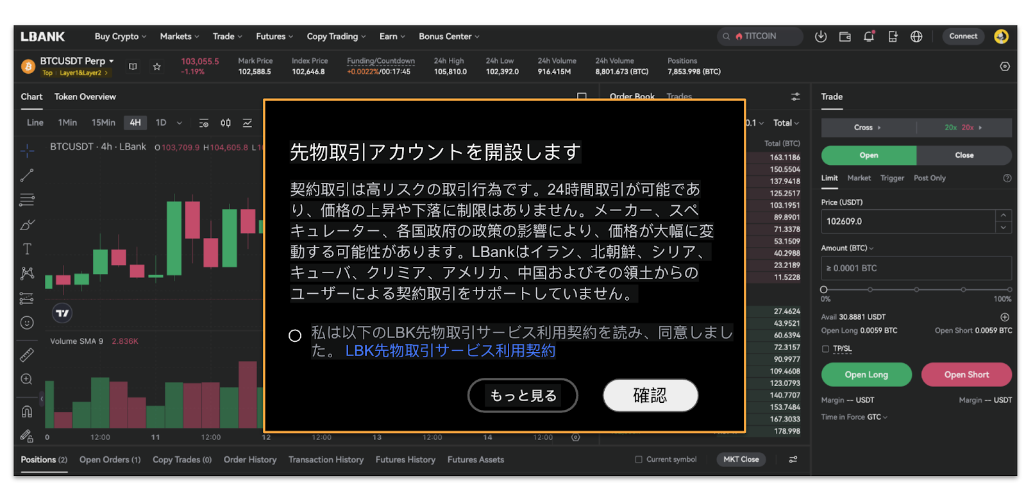Select the zoom in tool
1026x483 pixels.
click(x=27, y=379)
